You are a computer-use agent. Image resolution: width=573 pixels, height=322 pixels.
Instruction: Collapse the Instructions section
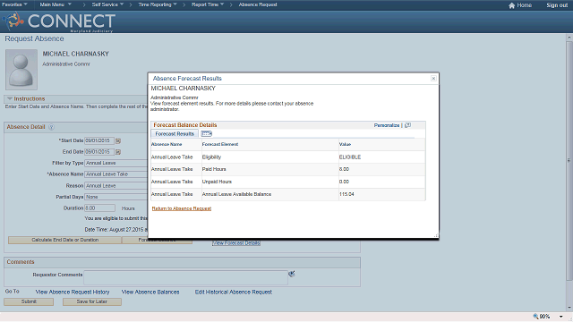pos(10,99)
